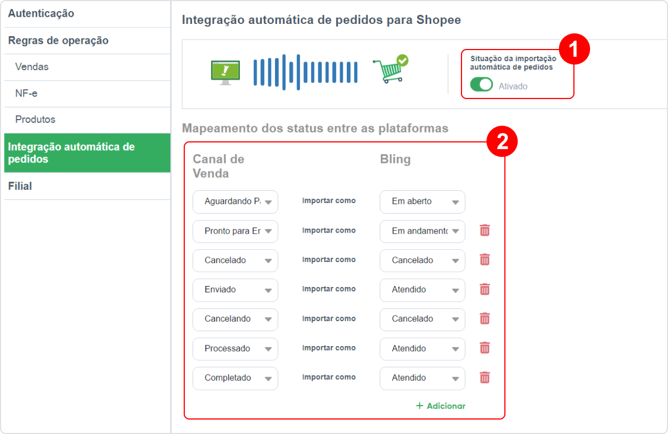
Task: Delete the Processado status mapping row
Action: tap(485, 348)
